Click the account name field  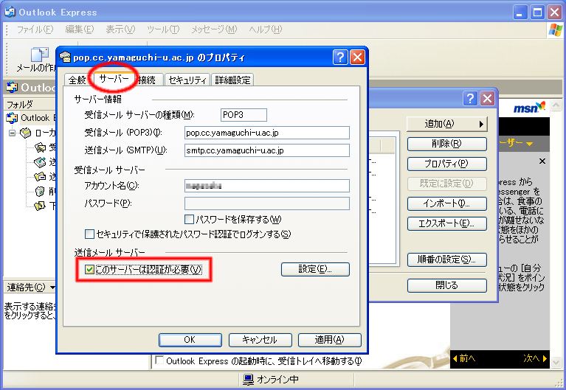pyautogui.click(x=266, y=186)
